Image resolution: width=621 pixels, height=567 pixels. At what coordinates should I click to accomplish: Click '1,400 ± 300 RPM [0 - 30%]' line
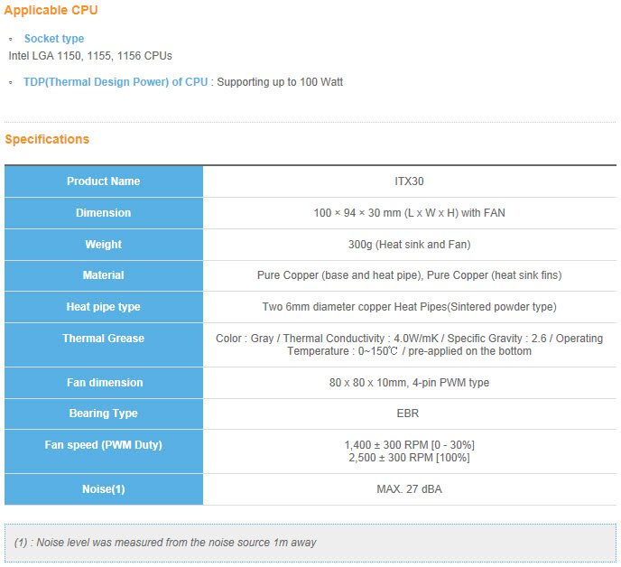pos(409,445)
